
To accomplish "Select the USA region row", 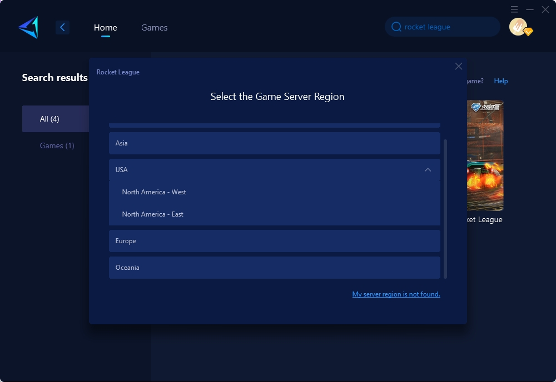I will [x=275, y=169].
